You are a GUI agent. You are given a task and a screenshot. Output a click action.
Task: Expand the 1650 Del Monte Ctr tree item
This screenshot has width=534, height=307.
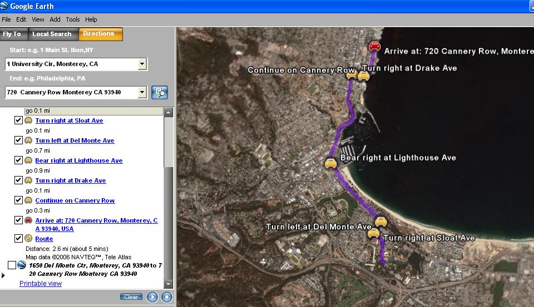[3, 275]
